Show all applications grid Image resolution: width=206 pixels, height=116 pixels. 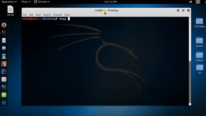[4, 102]
